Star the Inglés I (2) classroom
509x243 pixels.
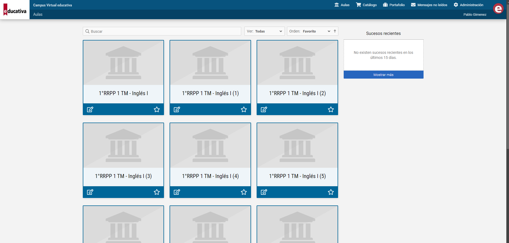331,110
